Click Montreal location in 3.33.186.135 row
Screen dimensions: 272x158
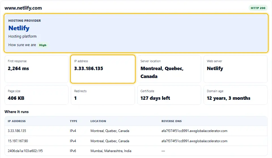[110, 131]
